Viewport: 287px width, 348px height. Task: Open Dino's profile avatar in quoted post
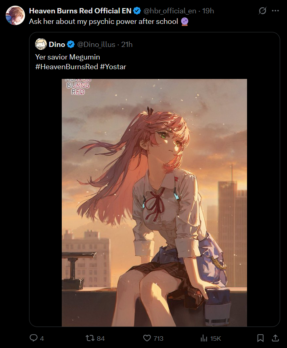(x=41, y=44)
